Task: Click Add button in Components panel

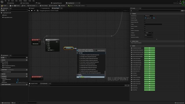Action: [x=3, y=10]
